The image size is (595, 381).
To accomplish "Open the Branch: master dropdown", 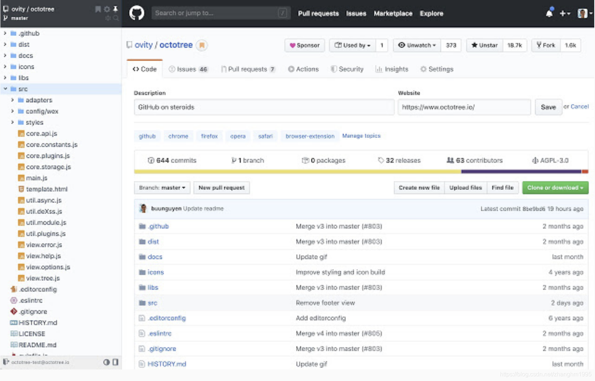I will click(x=162, y=188).
